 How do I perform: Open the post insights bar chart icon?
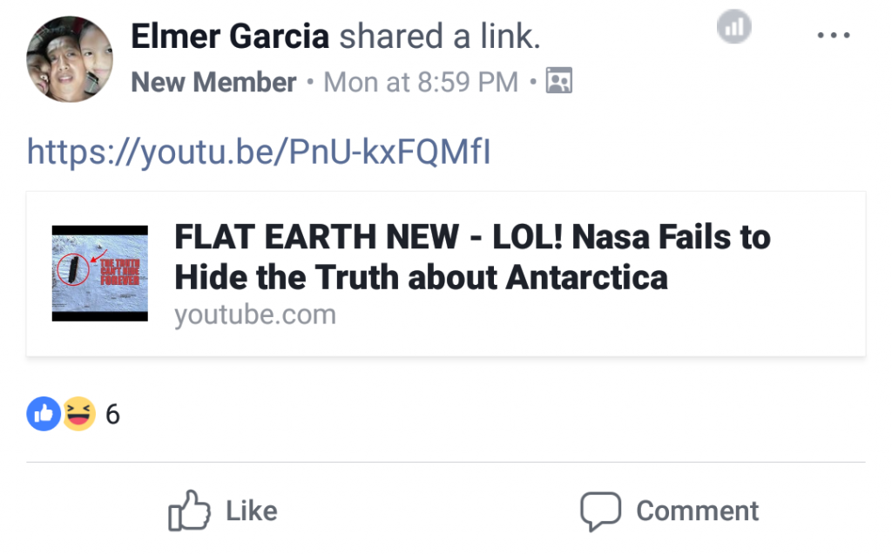tap(733, 27)
